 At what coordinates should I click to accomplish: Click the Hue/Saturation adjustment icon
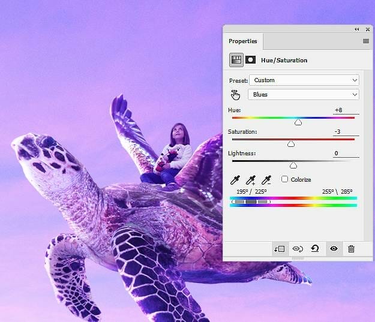click(236, 60)
